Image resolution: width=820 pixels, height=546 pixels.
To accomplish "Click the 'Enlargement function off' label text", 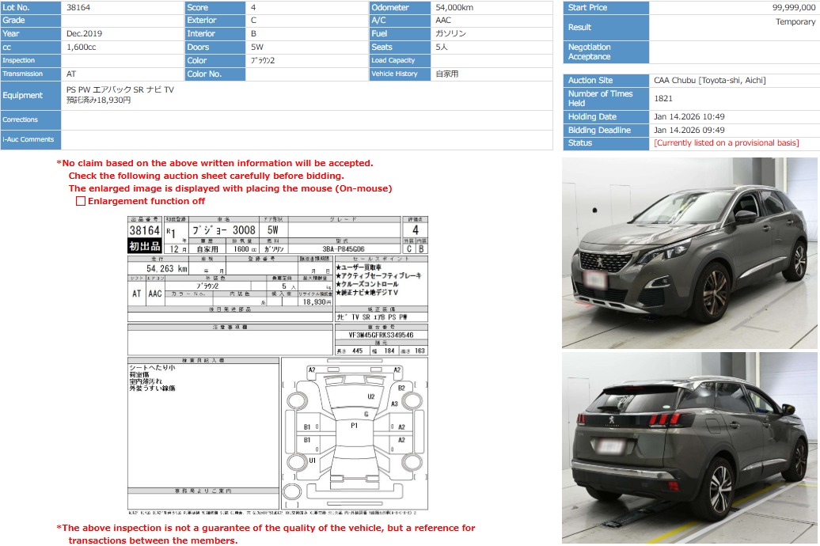I will click(x=146, y=201).
